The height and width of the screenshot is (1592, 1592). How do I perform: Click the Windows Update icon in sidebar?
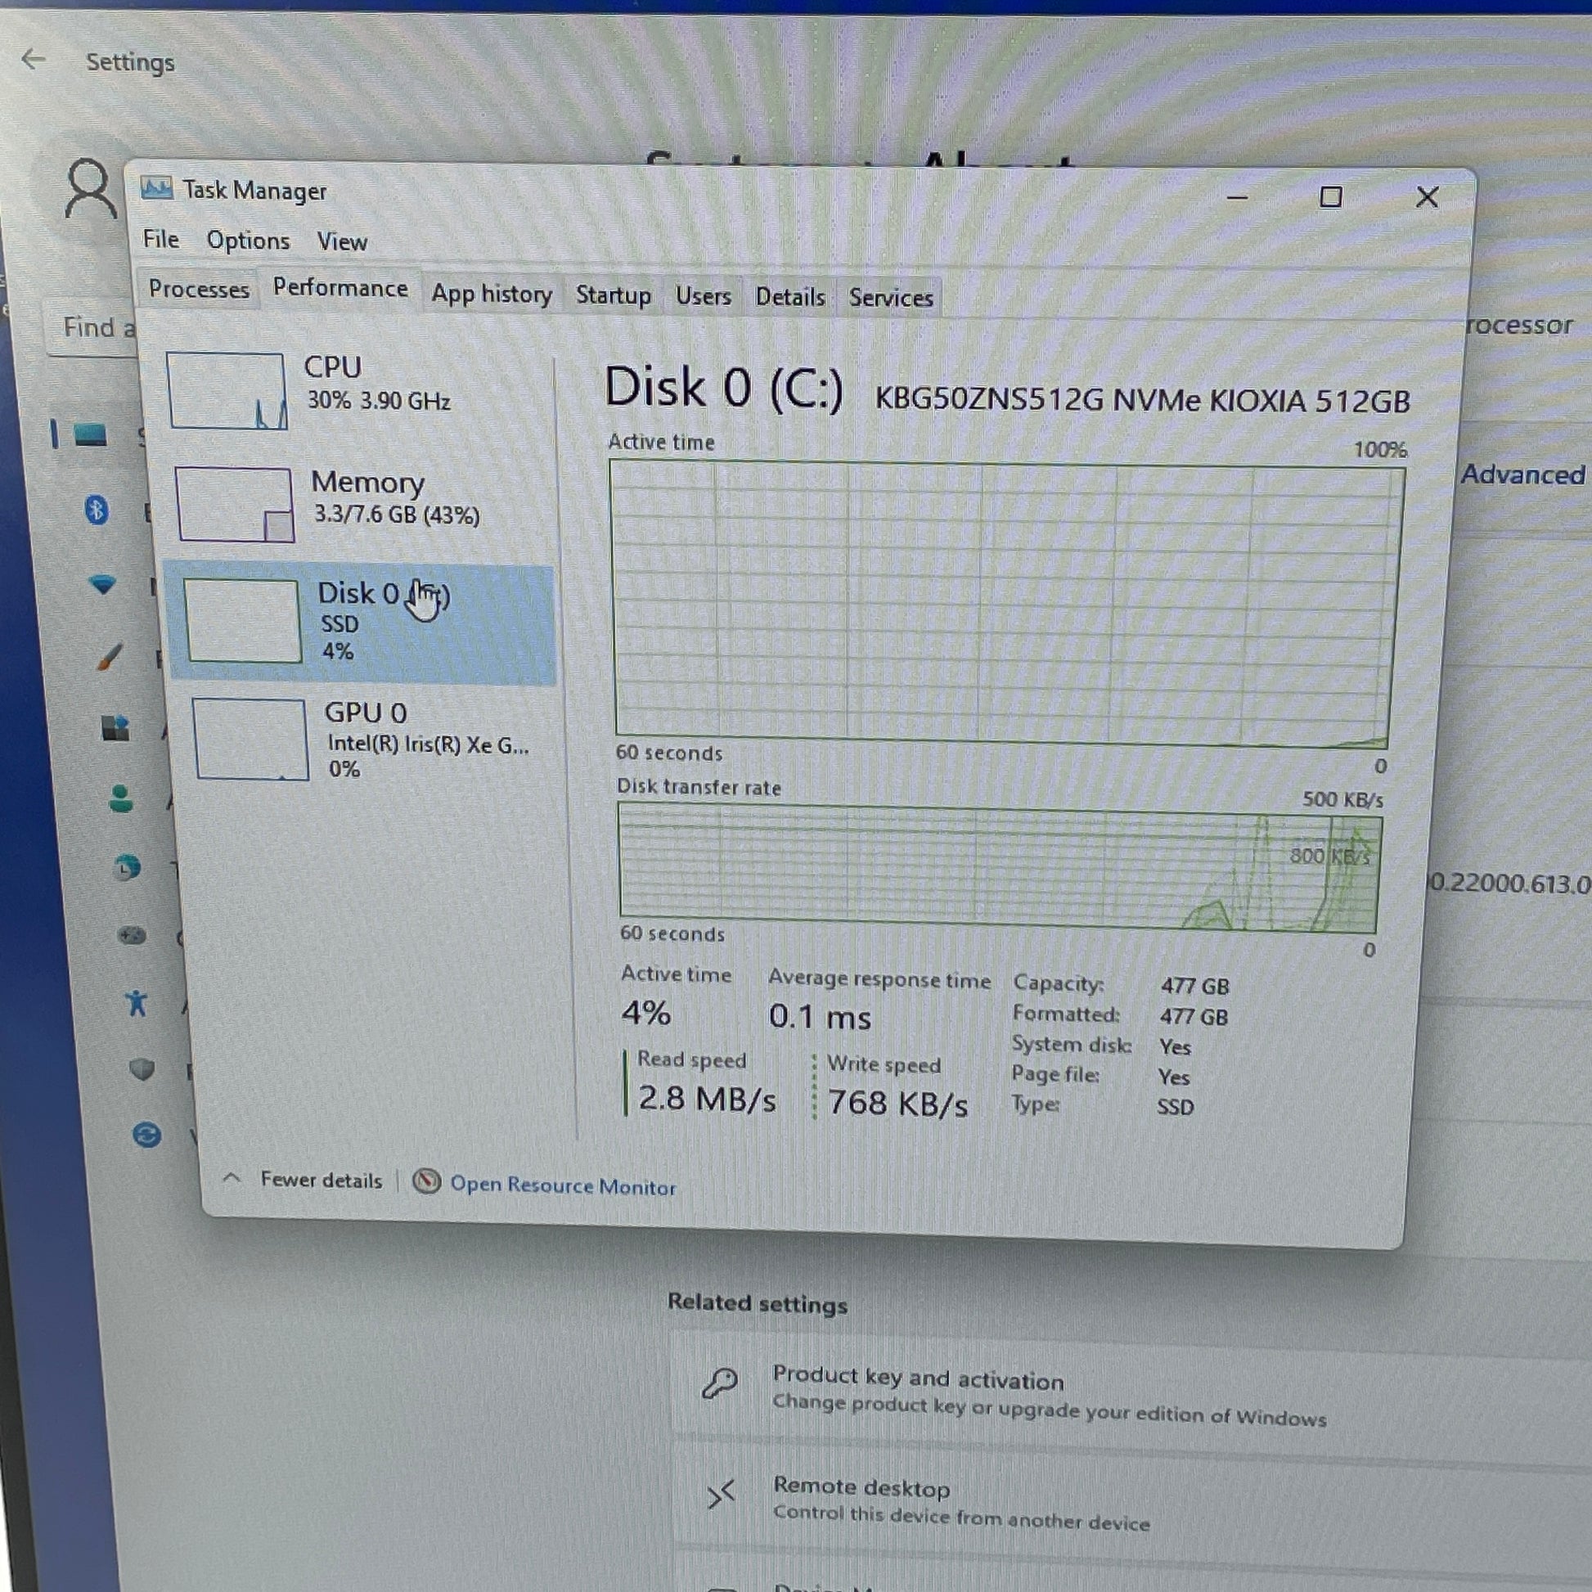click(146, 1135)
